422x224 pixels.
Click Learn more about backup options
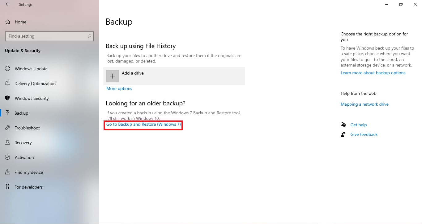[x=373, y=73]
